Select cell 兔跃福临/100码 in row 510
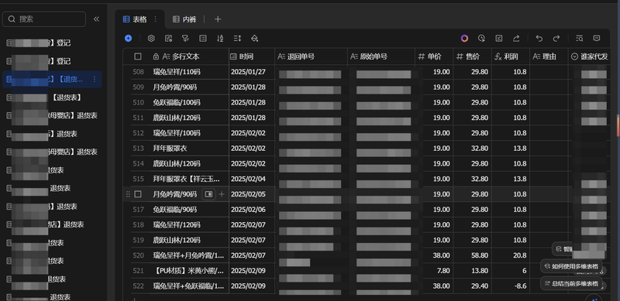Screen dimensions: 620x301 [x=189, y=102]
